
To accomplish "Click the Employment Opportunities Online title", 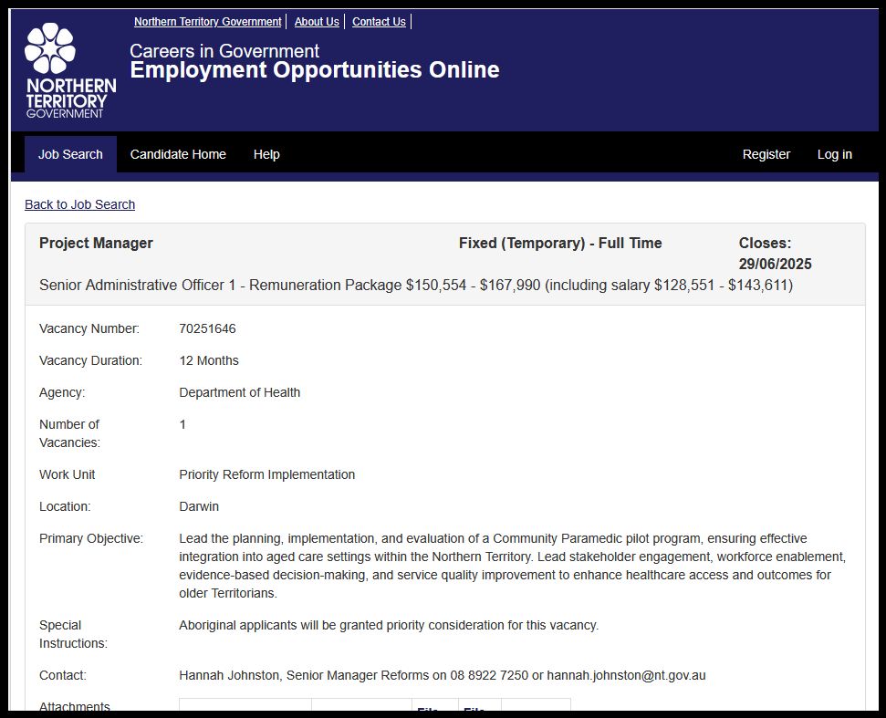I will click(x=315, y=70).
